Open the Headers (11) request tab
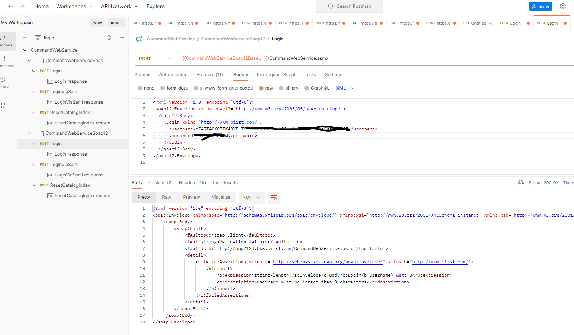The height and width of the screenshot is (335, 574). point(210,75)
